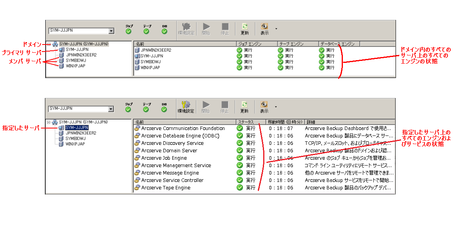Click the 0 : 18 : 07 uptime value
This screenshot has width=453, height=246.
click(281, 128)
